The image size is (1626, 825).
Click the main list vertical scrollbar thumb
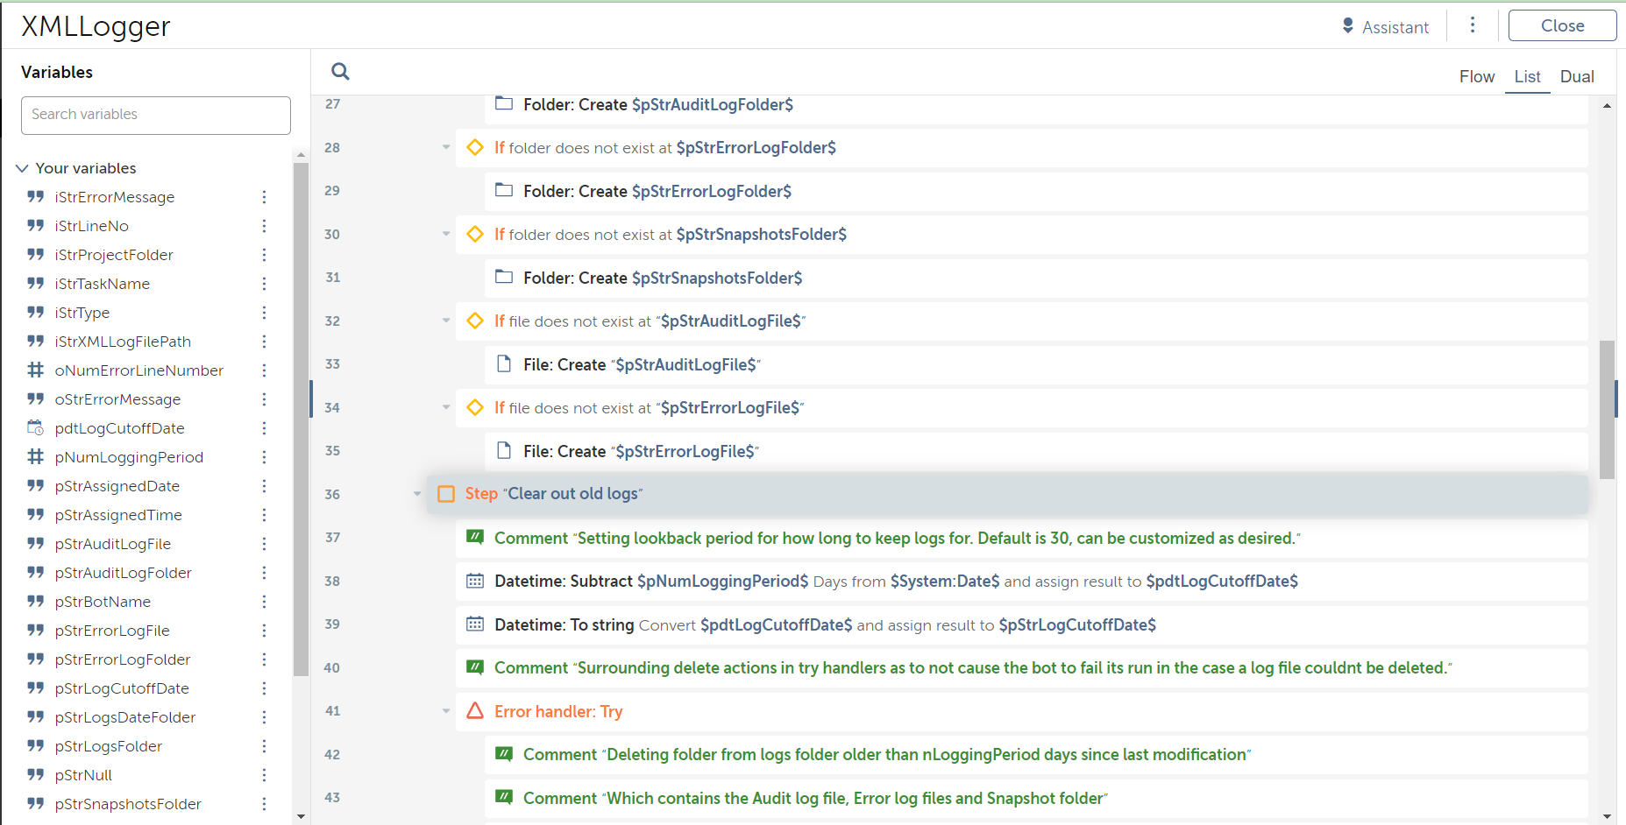coord(1607,409)
